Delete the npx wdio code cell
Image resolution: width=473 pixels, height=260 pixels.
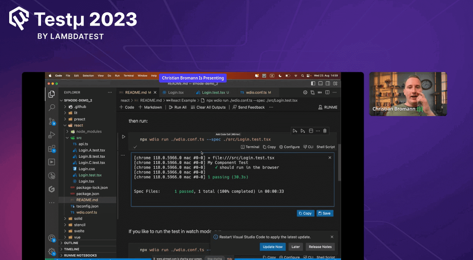pos(325,131)
